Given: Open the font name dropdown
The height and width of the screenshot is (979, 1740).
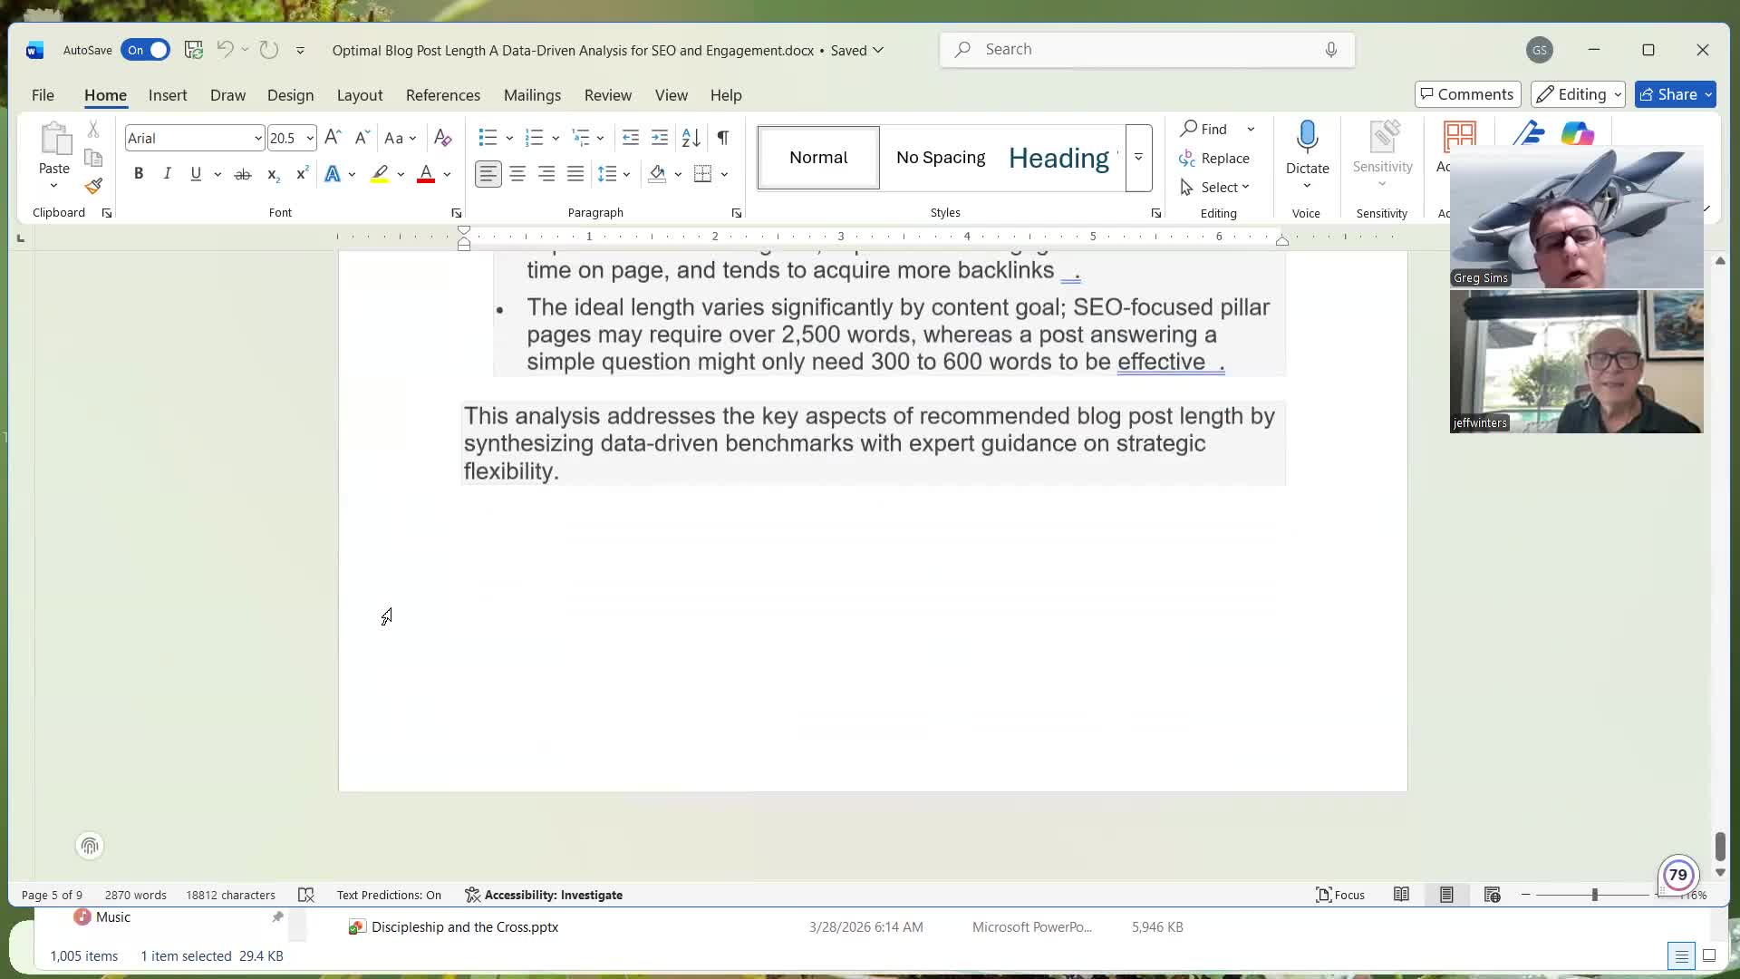Looking at the screenshot, I should click(x=257, y=138).
